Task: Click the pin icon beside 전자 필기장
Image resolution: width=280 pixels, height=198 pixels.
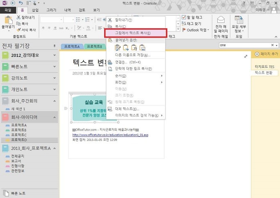Action: tap(55, 46)
